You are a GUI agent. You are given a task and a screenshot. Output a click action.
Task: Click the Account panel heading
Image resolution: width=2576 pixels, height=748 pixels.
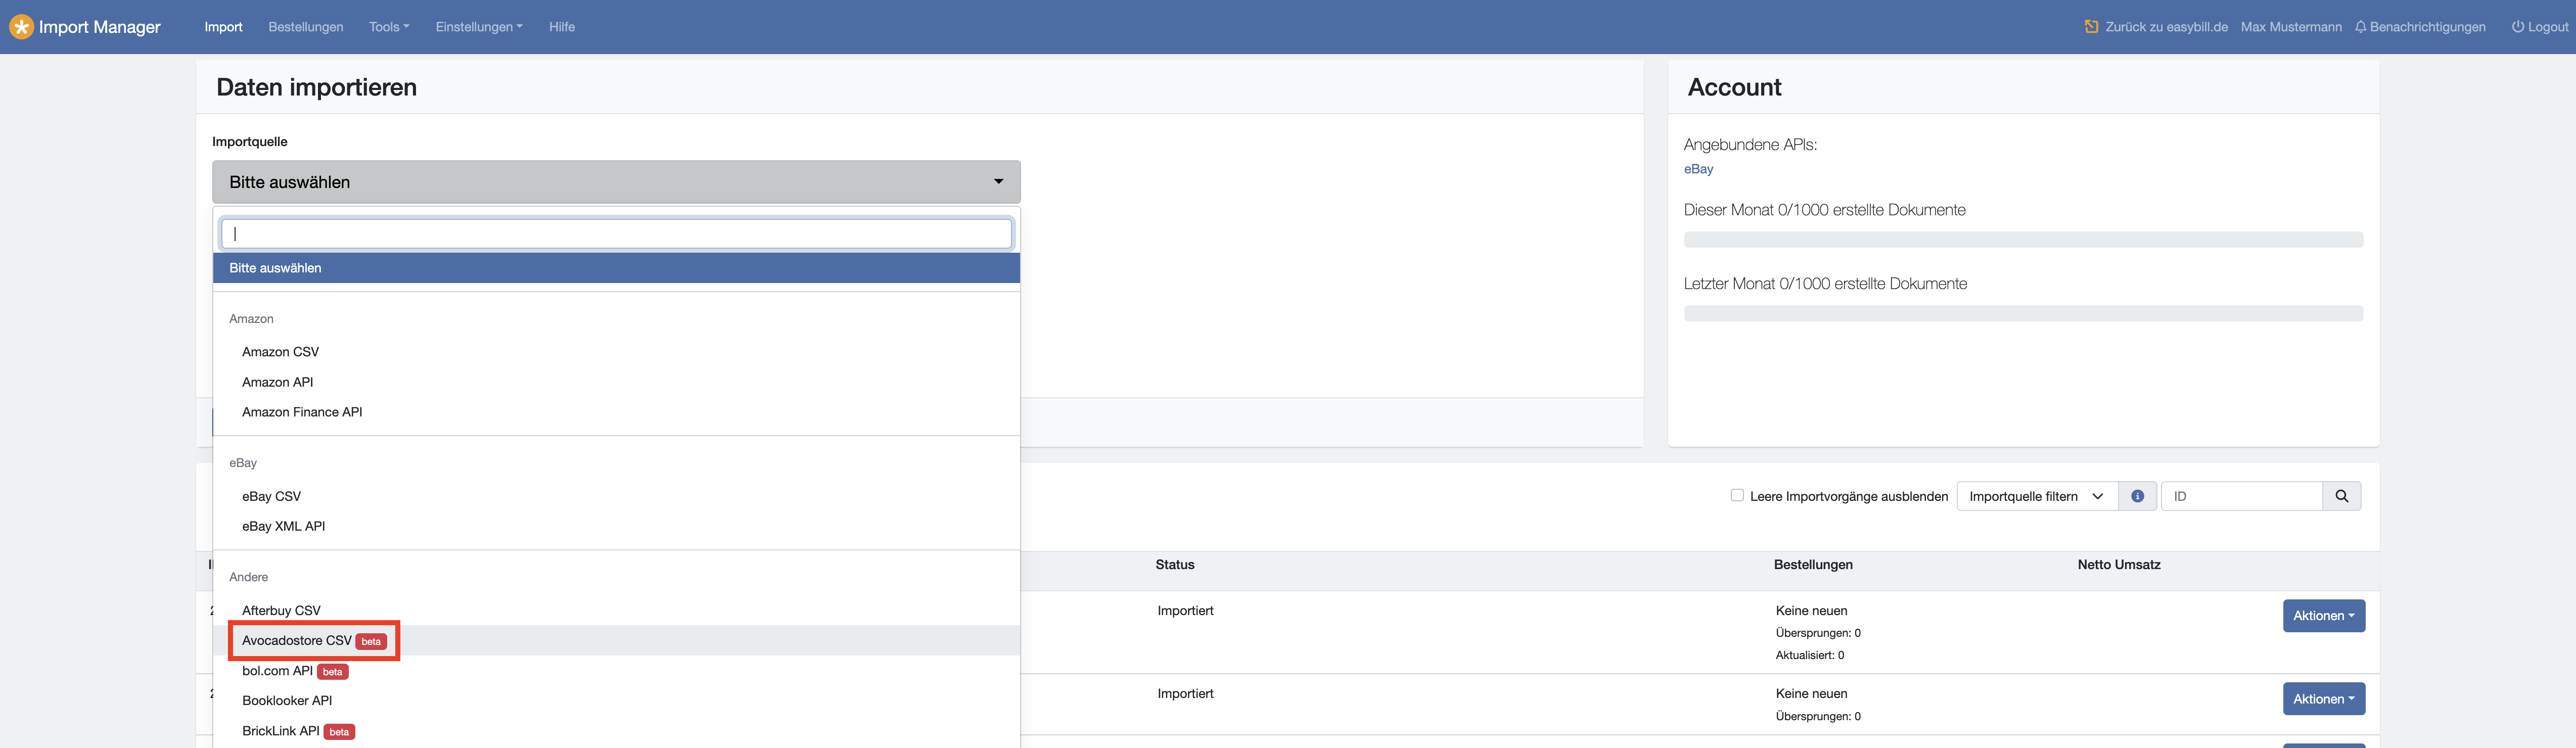(x=1734, y=88)
